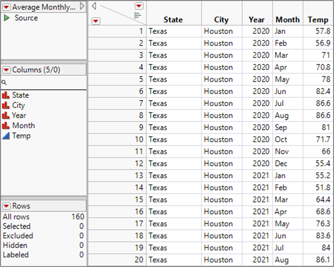Click the continuous icon beside Temp

click(6, 136)
